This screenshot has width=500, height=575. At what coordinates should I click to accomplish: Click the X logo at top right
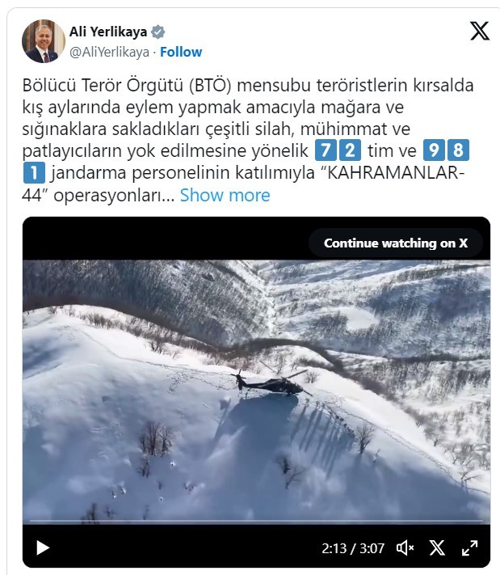480,31
